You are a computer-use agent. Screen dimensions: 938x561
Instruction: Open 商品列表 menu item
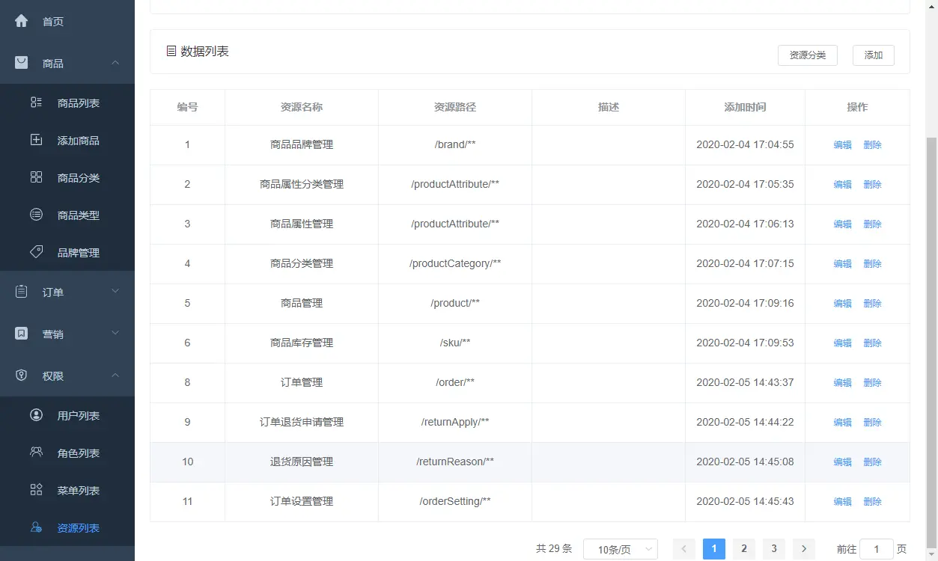pos(67,102)
